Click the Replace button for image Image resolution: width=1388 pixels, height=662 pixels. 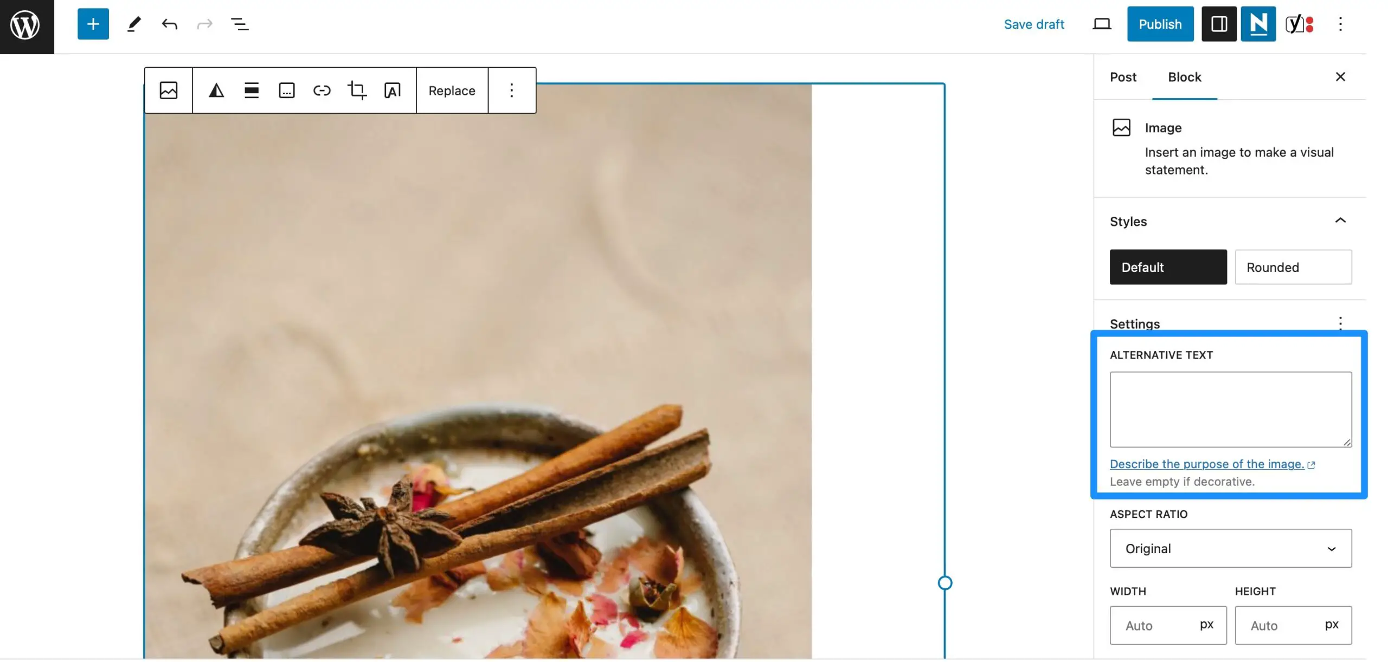pos(452,89)
